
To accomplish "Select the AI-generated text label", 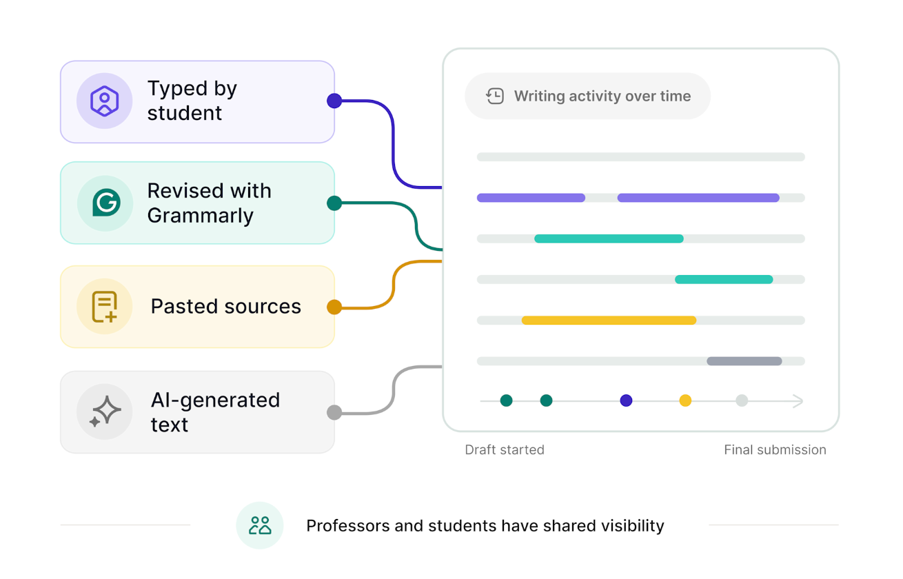I will coord(215,412).
